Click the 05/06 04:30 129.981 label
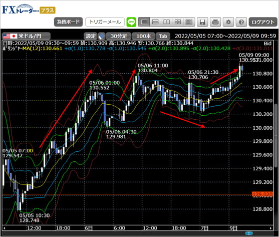 pos(121,134)
